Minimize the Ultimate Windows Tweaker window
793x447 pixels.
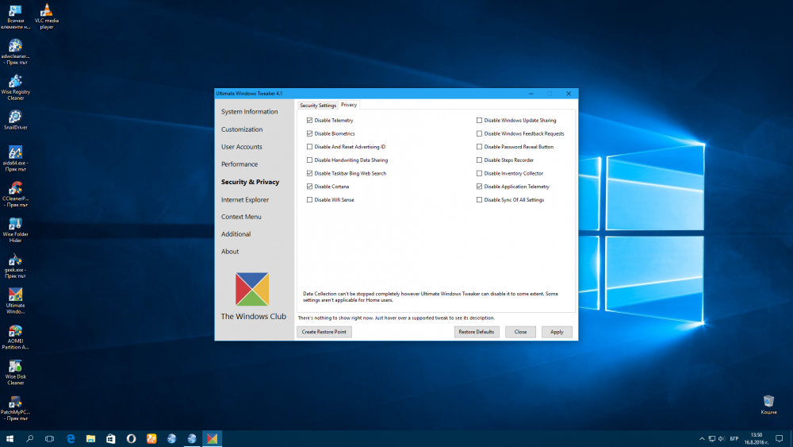click(x=531, y=94)
